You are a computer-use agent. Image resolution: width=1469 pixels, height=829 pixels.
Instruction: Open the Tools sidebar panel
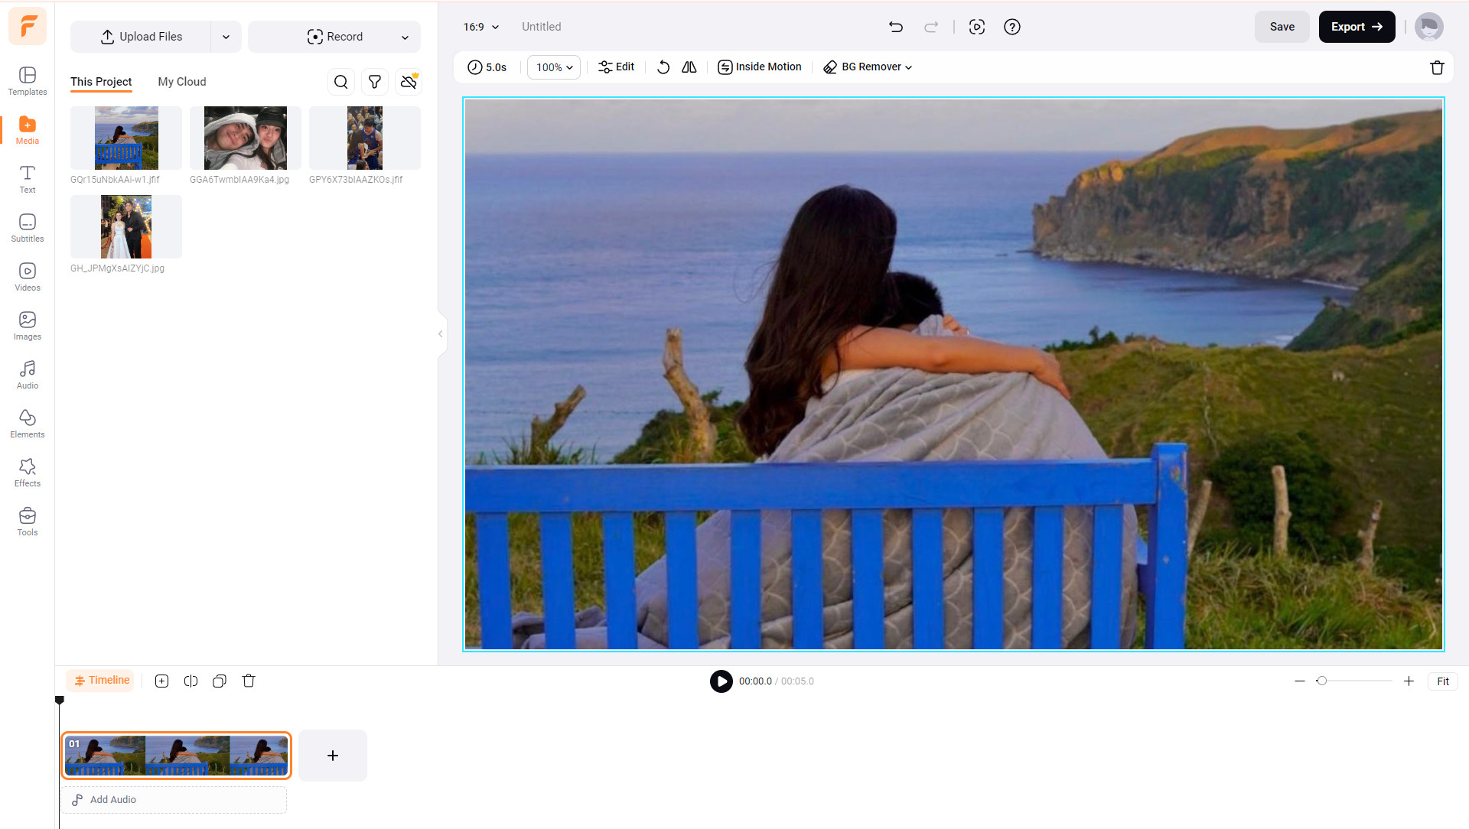pyautogui.click(x=28, y=522)
